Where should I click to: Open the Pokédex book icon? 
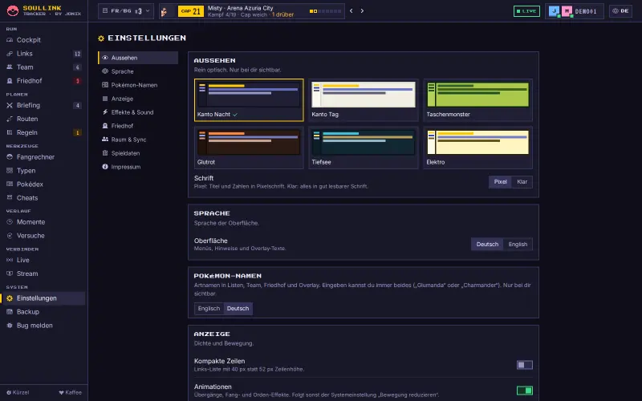point(10,184)
